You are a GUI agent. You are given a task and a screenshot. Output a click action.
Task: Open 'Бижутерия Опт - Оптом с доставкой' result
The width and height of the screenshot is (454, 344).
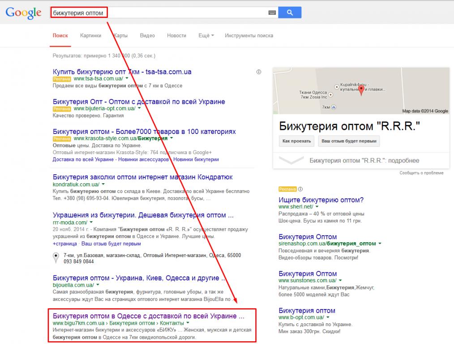(x=139, y=102)
